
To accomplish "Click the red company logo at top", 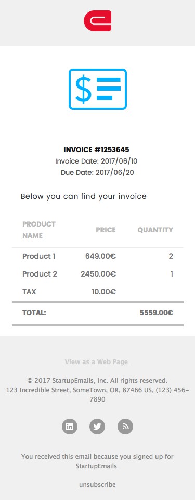I will pyautogui.click(x=98, y=21).
